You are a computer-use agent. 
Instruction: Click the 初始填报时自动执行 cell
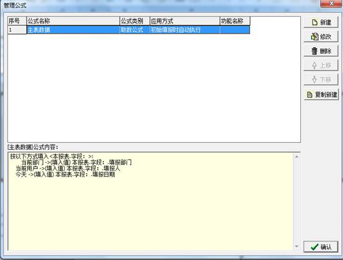[185, 30]
